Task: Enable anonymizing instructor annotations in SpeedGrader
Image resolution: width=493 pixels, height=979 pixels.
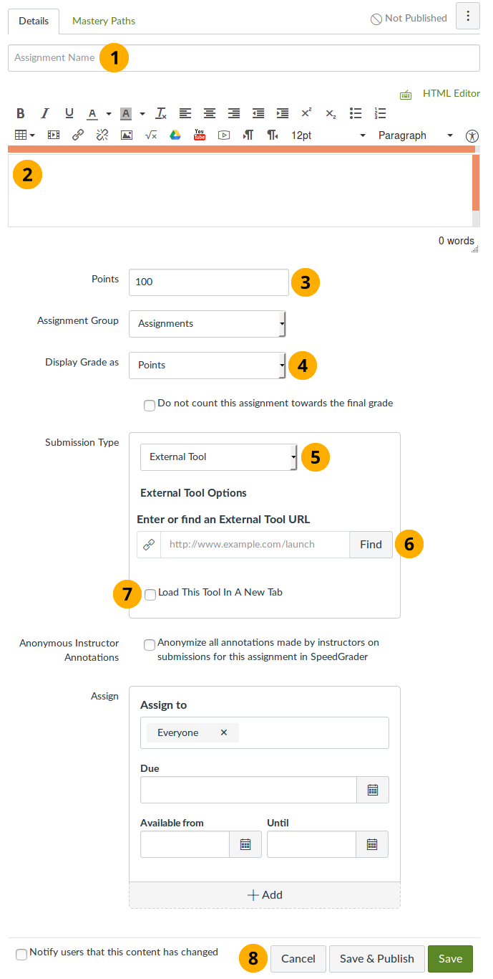Action: [x=150, y=644]
